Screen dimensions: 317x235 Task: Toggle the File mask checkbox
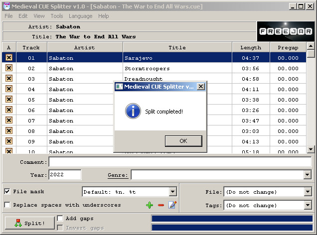[x=7, y=191]
